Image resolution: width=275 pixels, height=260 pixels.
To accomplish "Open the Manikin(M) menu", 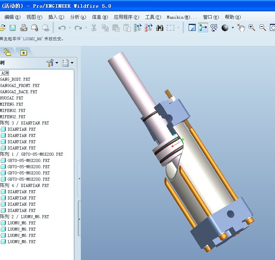I will click(x=182, y=17).
